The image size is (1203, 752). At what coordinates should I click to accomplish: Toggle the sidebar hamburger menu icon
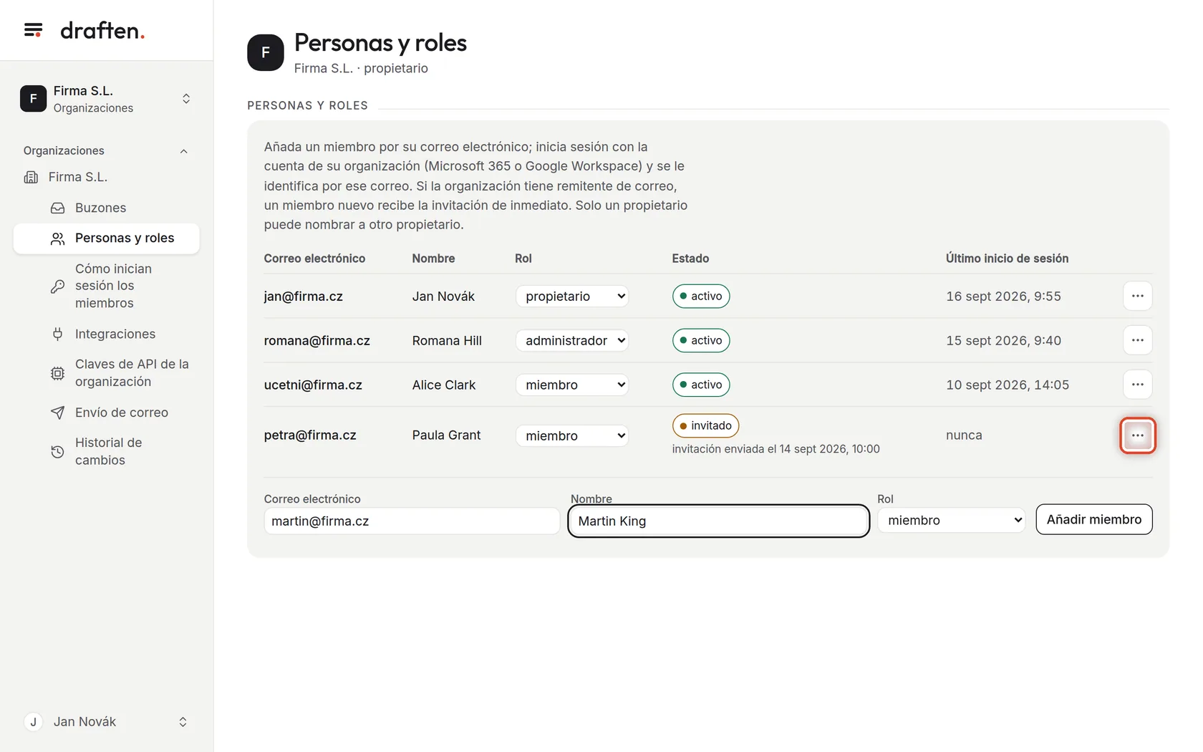click(33, 30)
